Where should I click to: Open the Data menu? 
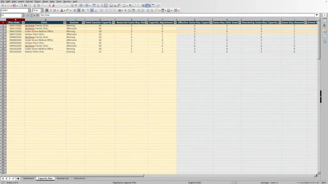click(x=52, y=2)
